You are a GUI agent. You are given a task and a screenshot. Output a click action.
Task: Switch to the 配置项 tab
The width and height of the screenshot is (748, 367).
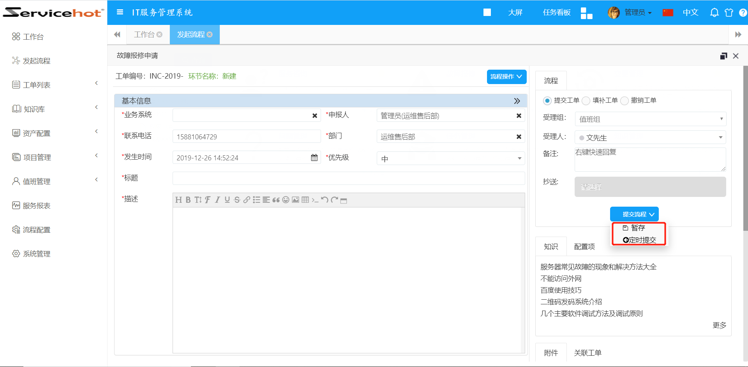tap(584, 246)
